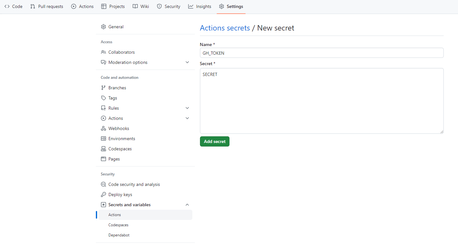Click the Wiki book icon
The width and height of the screenshot is (458, 245).
tap(135, 6)
